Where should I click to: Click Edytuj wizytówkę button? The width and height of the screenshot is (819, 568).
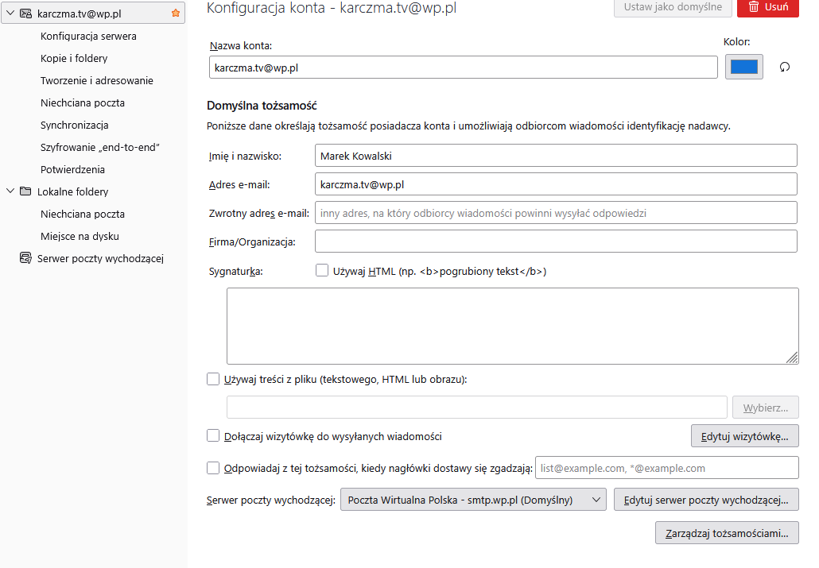(x=745, y=436)
